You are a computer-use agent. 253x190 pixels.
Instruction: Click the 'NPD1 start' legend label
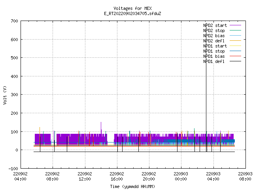pyautogui.click(x=215, y=46)
